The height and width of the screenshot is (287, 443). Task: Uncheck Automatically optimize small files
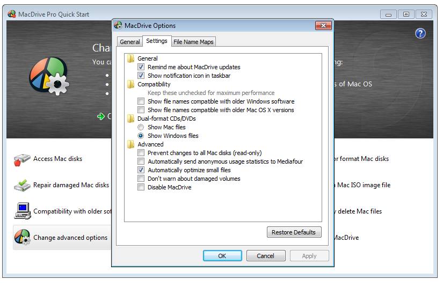point(141,170)
